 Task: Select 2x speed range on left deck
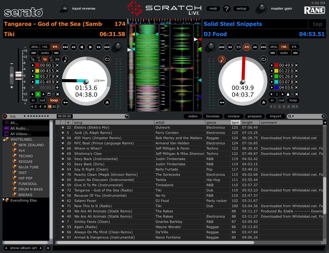(x=57, y=59)
